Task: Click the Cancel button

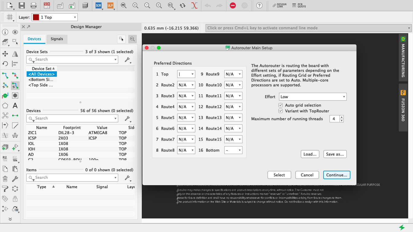Action: click(307, 175)
